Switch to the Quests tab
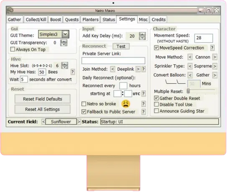Image resolution: width=227 pixels, height=192 pixels. (x=71, y=20)
